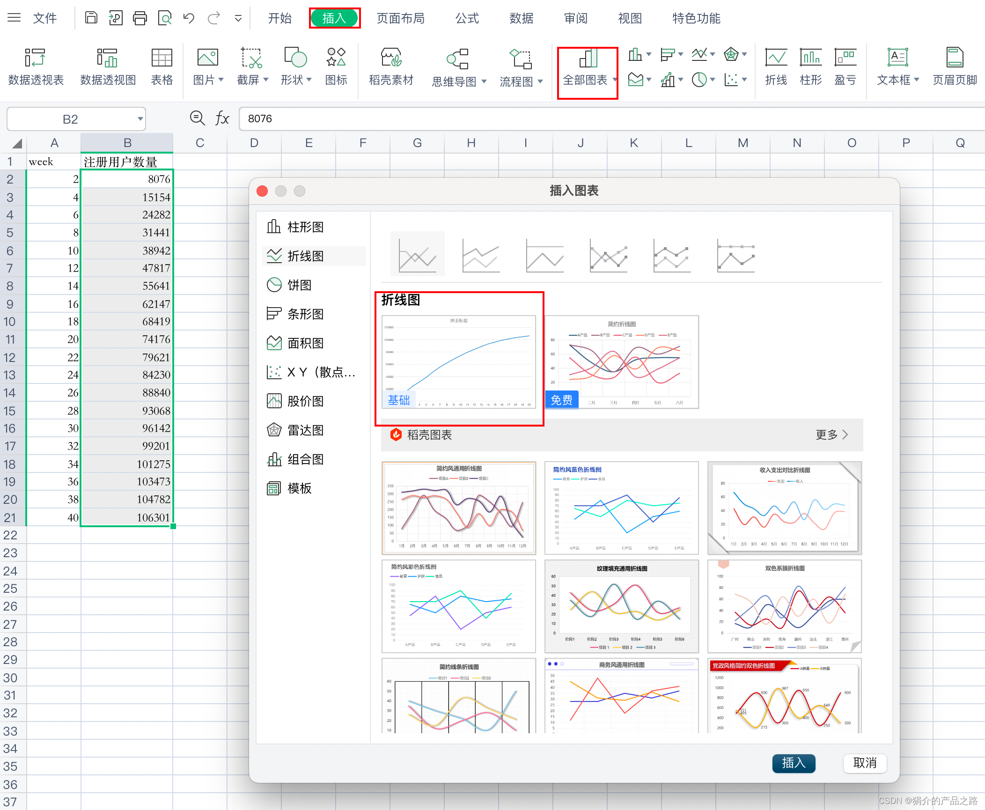Select Pie Chart (饼图) category
The image size is (985, 810).
[x=299, y=285]
